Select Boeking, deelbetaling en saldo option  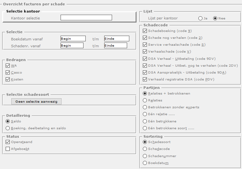[8, 128]
